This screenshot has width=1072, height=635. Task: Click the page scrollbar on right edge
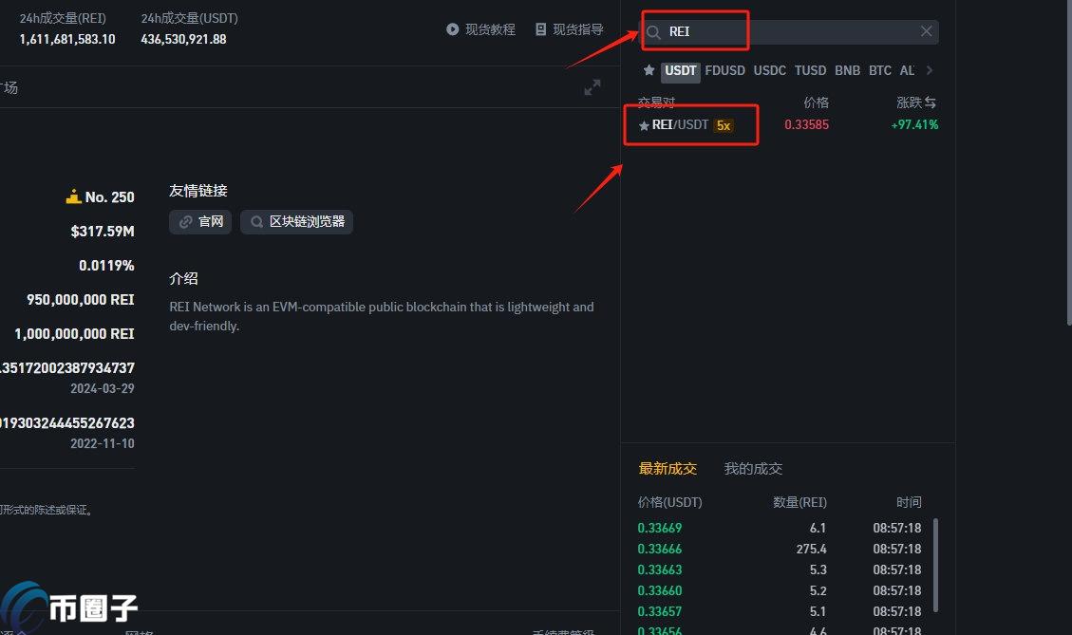pos(1068,162)
